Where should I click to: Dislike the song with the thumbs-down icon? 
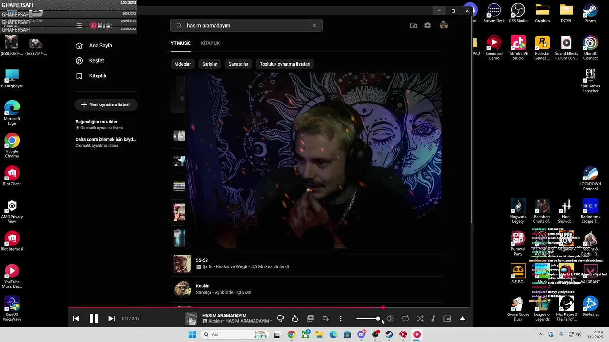[280, 319]
